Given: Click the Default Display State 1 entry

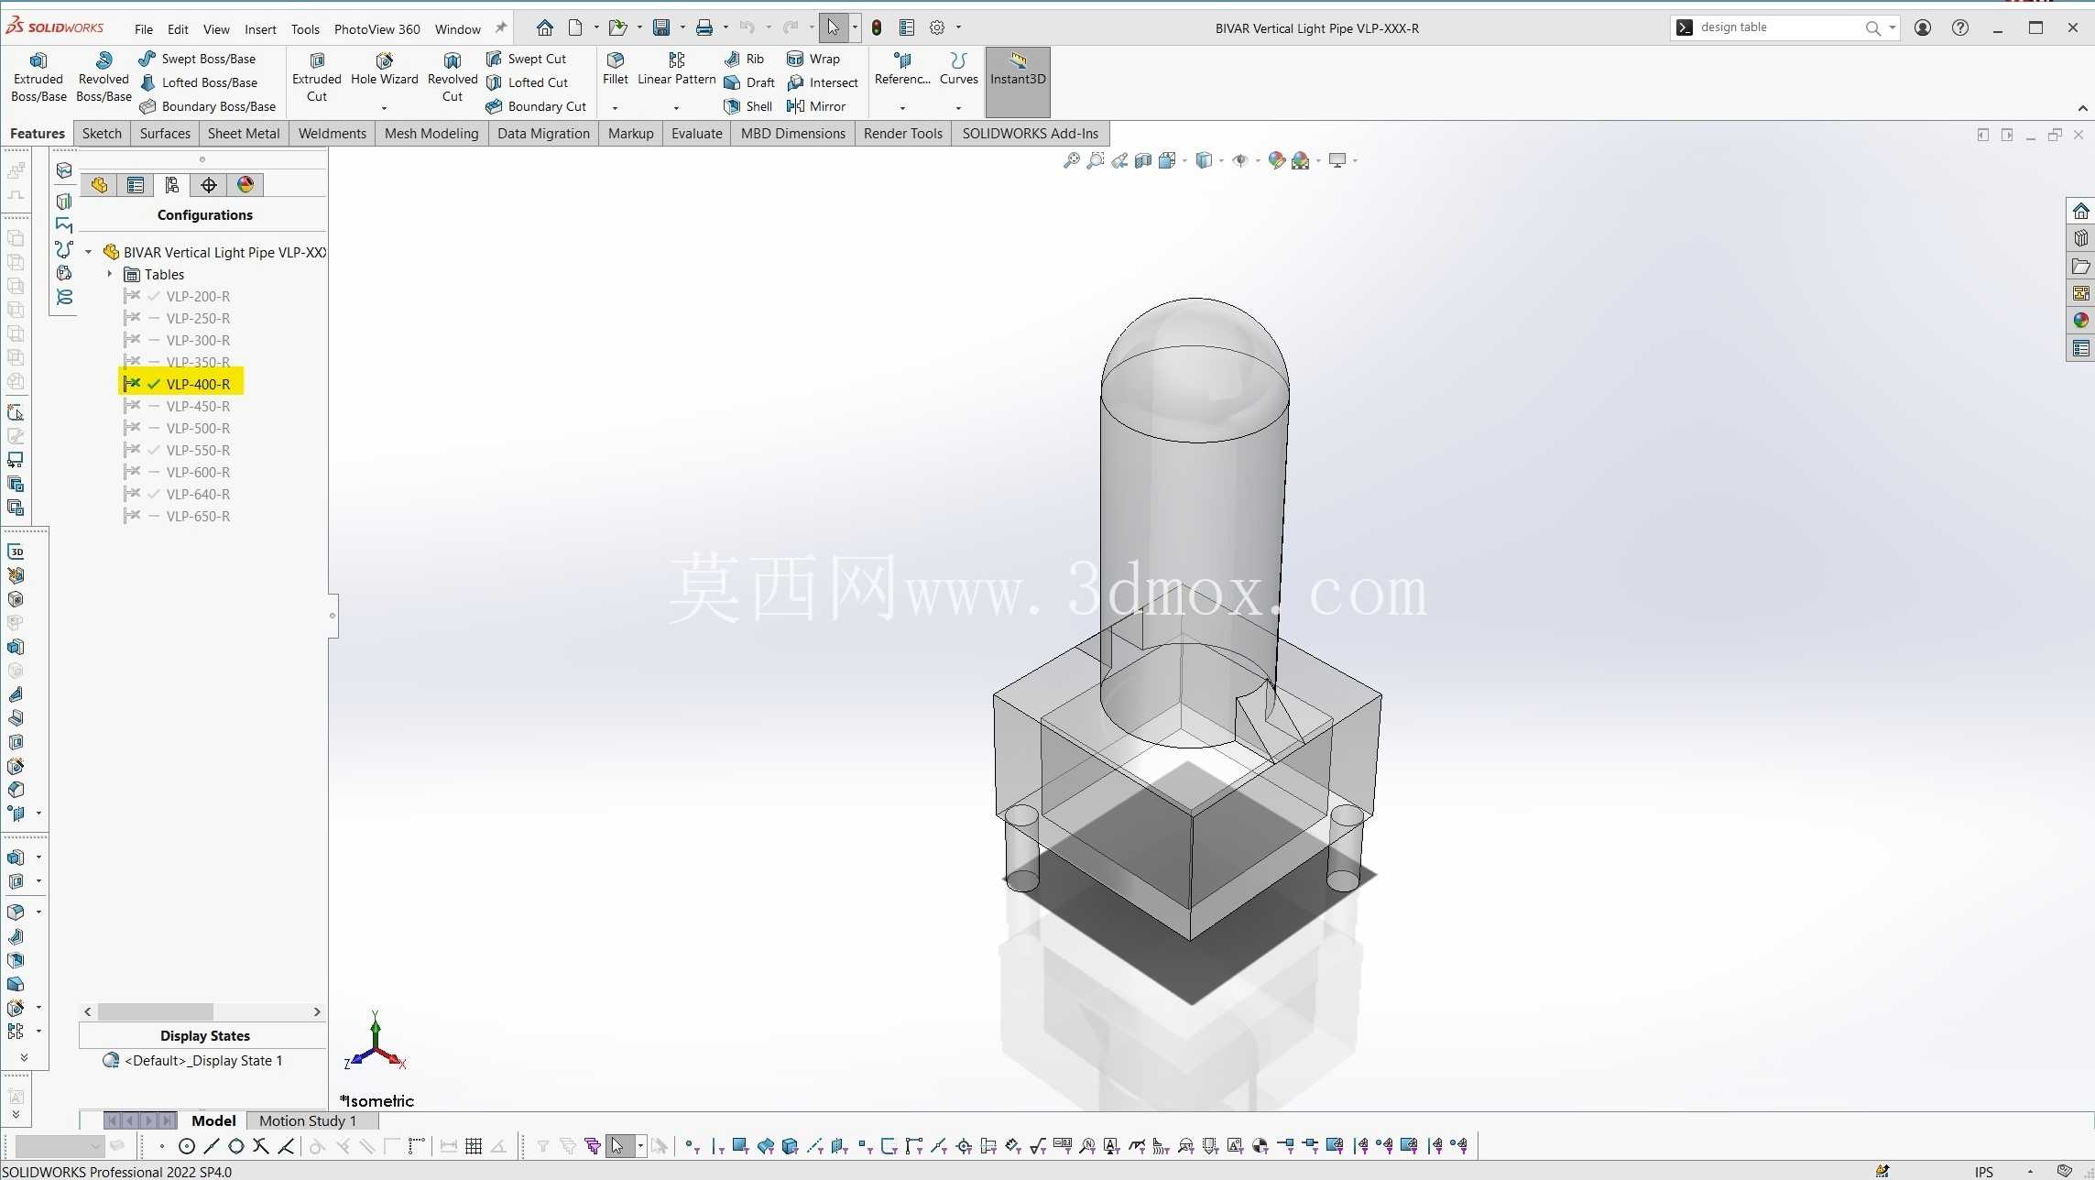Looking at the screenshot, I should click(202, 1060).
